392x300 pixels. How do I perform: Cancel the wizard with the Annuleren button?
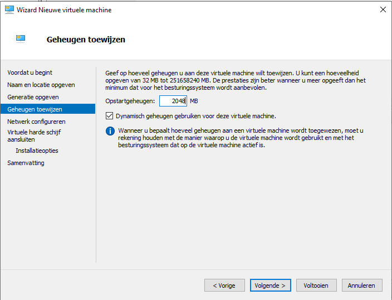362,286
